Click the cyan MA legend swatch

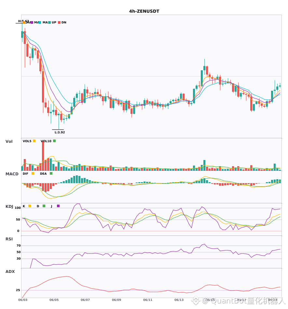point(40,22)
